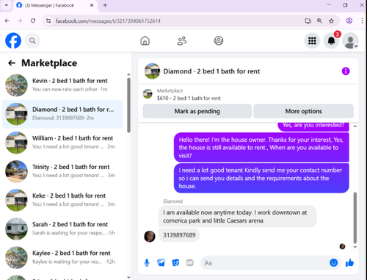367x280 pixels.
Task: Open Trinity's 2 bed 1 bath conversation
Action: pyautogui.click(x=62, y=171)
